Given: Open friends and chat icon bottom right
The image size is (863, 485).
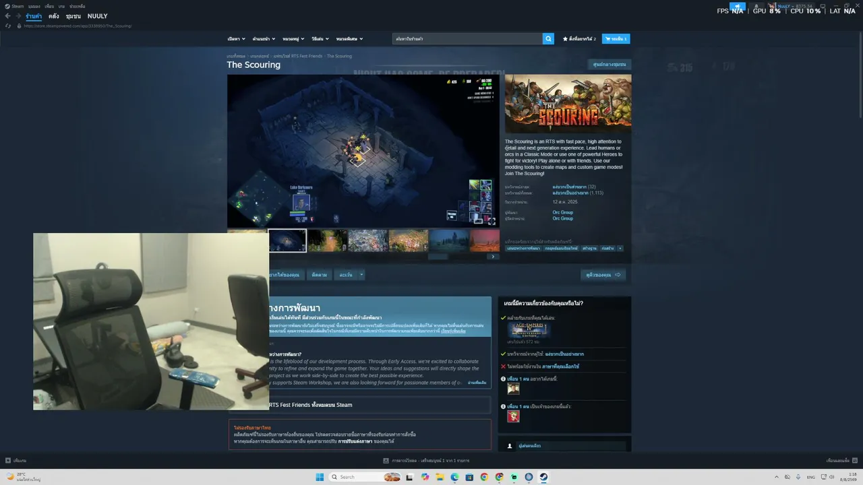Looking at the screenshot, I should coord(854,461).
